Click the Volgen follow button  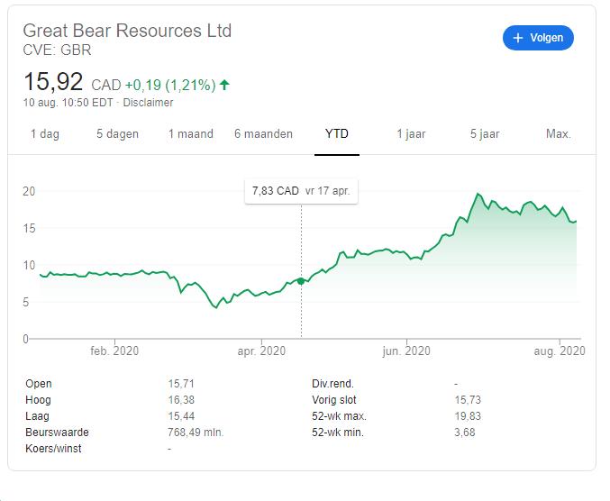(538, 38)
